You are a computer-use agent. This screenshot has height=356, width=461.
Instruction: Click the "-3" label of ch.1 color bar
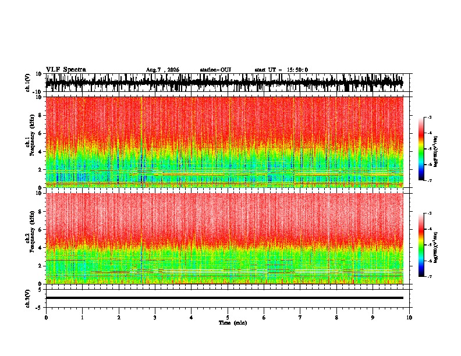pos(430,118)
